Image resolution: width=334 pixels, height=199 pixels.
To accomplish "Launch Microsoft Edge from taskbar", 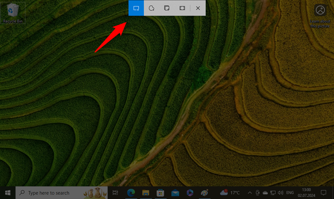I will pyautogui.click(x=131, y=193).
